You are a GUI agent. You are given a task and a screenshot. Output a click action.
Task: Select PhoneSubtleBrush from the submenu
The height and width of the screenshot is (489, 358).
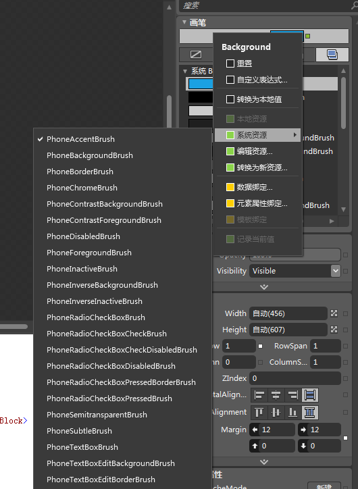[122, 431]
